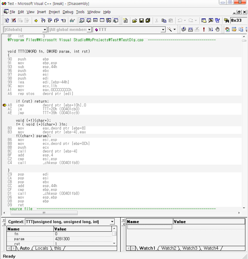Click the Open file folder icon

coord(135,21)
